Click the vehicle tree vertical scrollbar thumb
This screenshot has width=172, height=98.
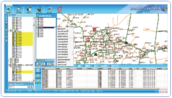click(x=34, y=25)
